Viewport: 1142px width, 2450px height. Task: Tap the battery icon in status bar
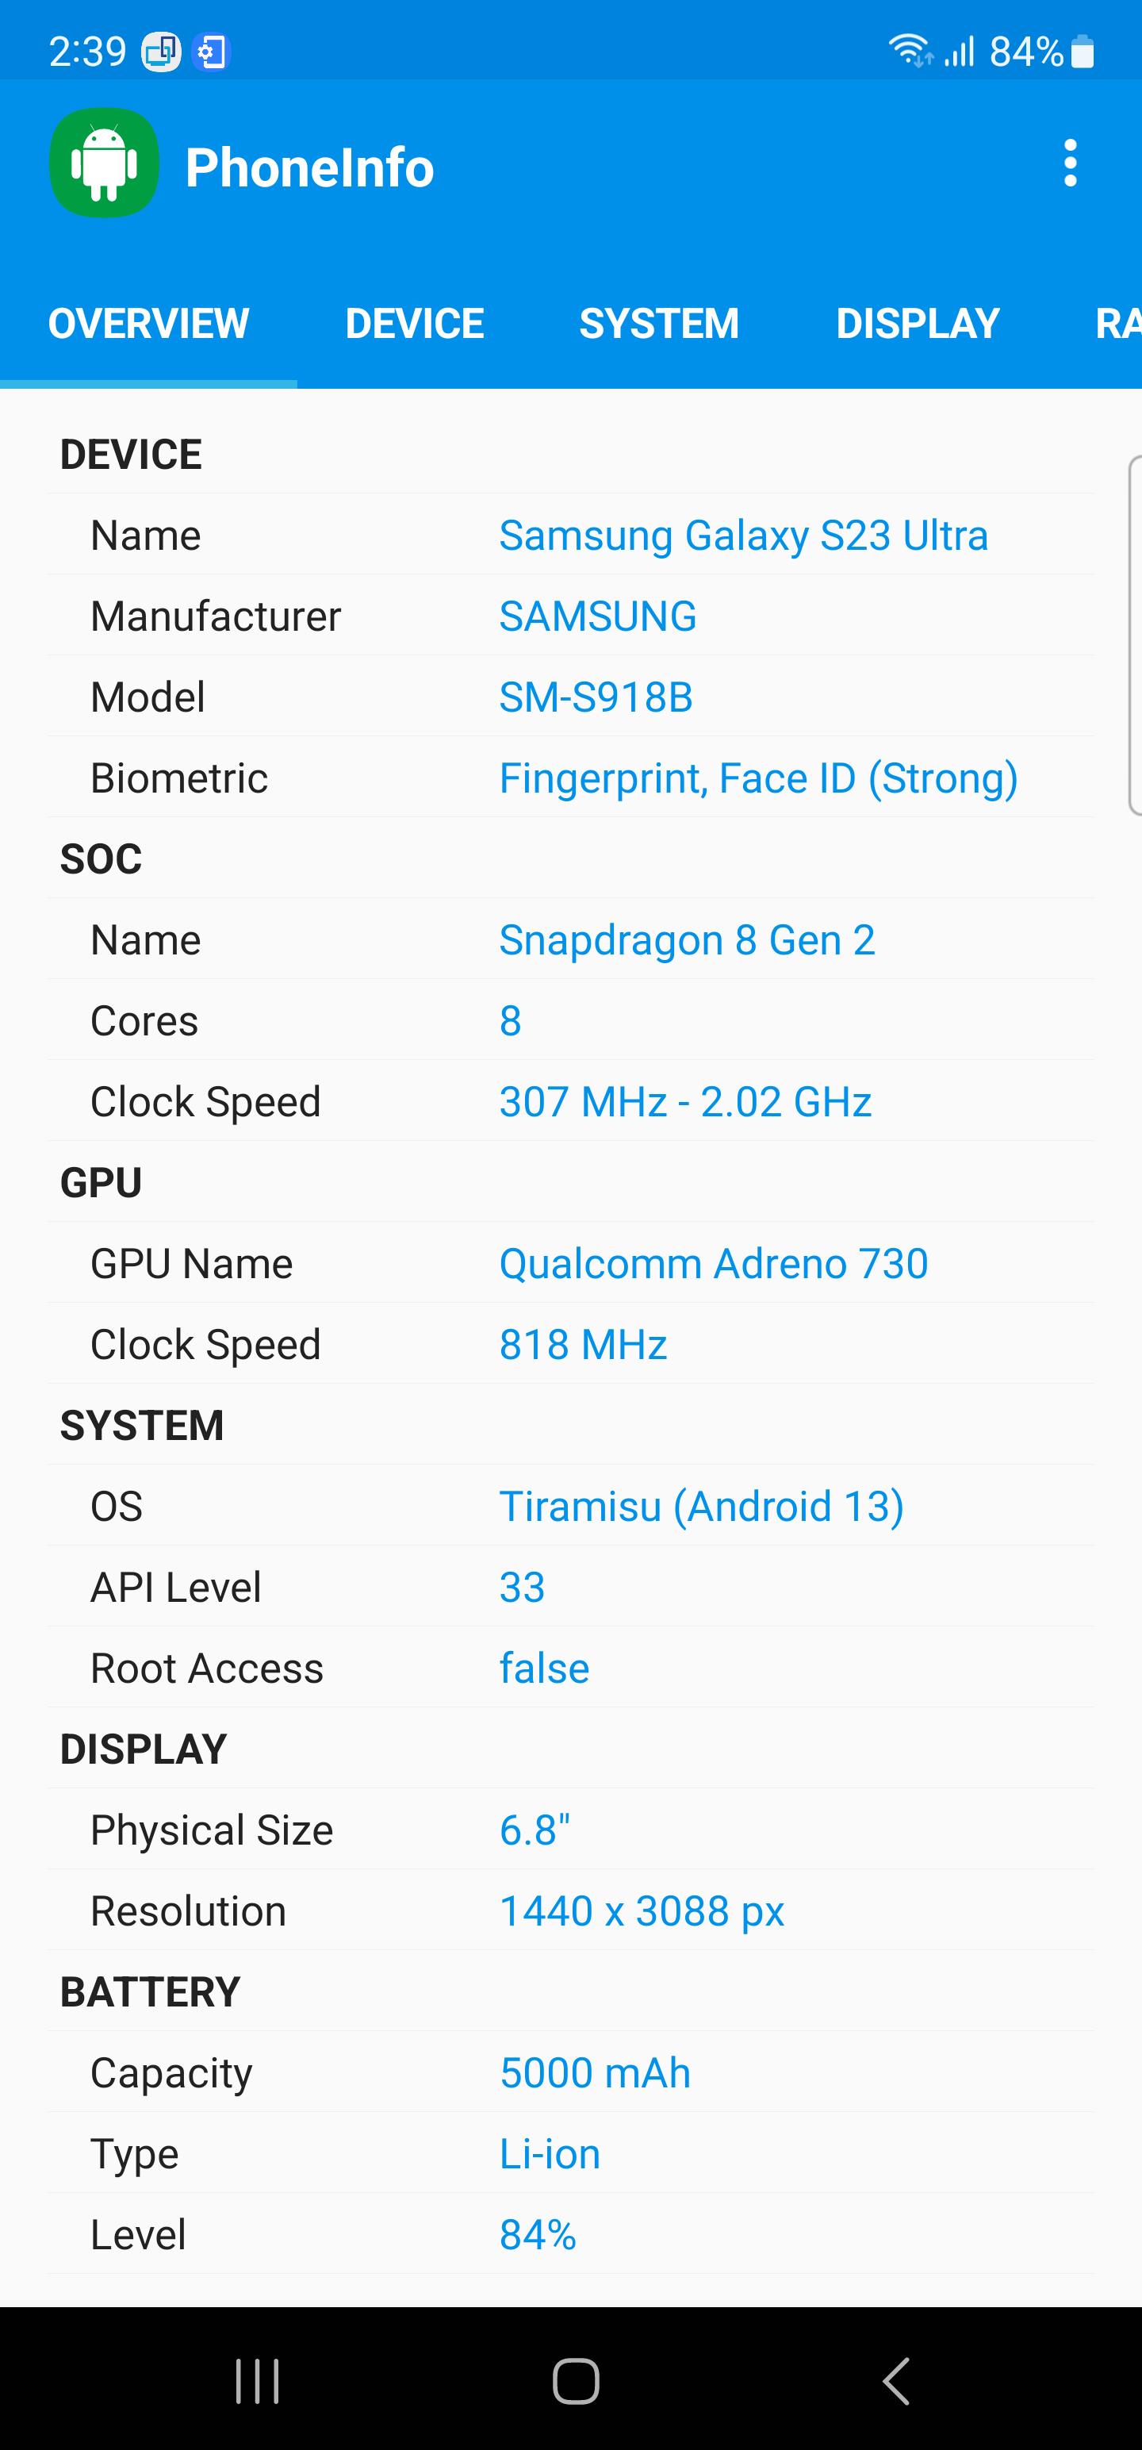pos(1082,52)
